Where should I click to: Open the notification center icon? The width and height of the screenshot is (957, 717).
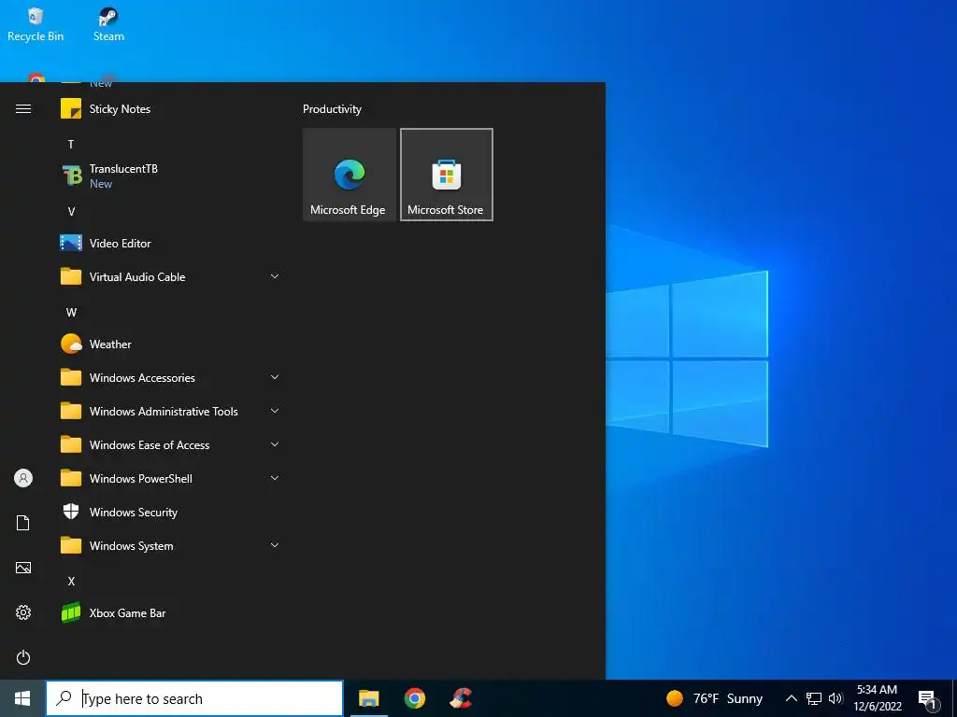(x=928, y=700)
